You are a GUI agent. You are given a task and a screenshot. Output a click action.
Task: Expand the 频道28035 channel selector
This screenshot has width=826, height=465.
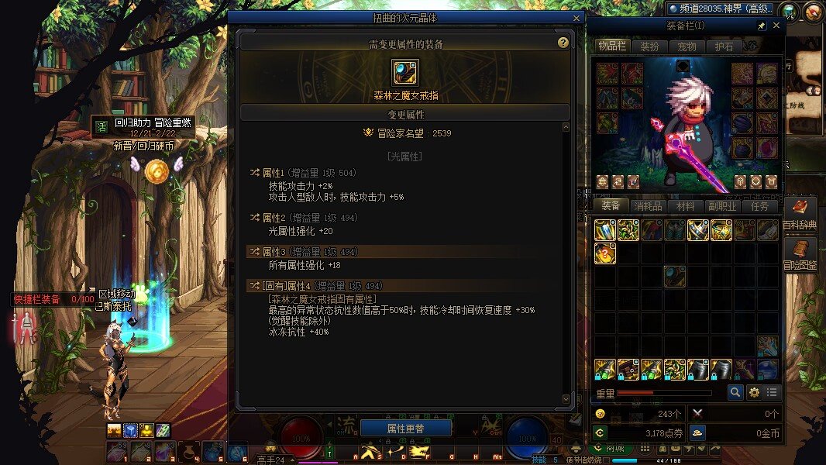tap(720, 9)
